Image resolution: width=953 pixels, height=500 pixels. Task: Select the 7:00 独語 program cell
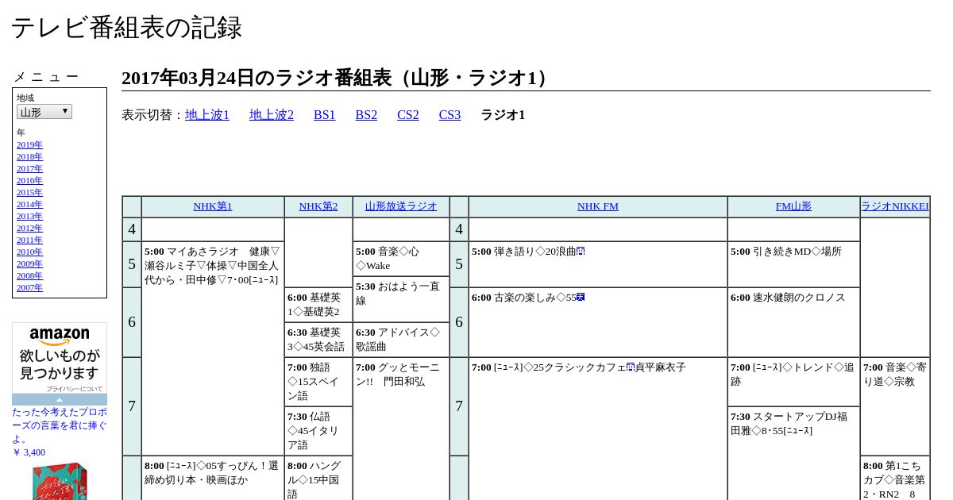coord(318,382)
